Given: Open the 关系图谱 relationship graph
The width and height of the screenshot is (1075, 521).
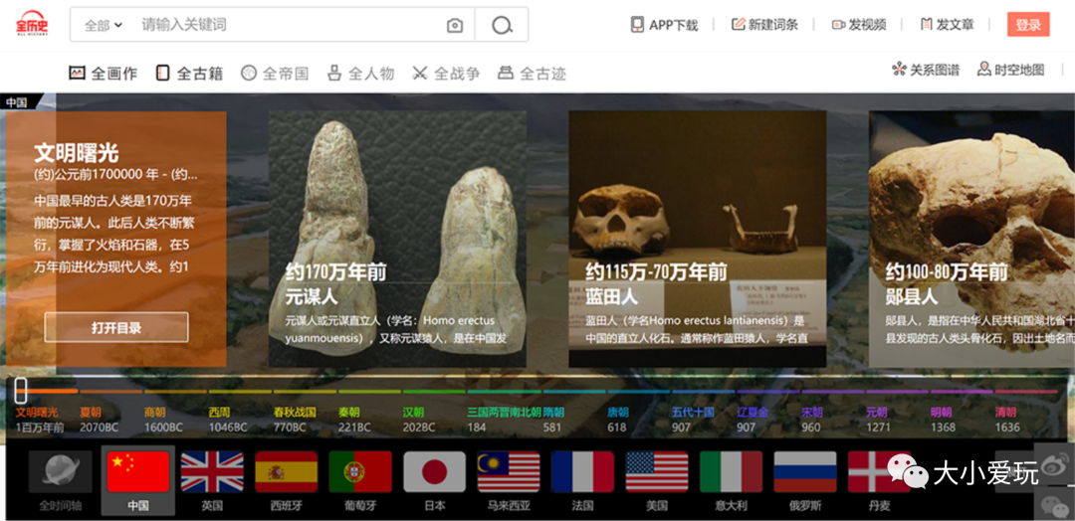Looking at the screenshot, I should pyautogui.click(x=926, y=70).
